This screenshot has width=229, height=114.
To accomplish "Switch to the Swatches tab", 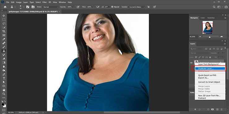I will [211, 18].
